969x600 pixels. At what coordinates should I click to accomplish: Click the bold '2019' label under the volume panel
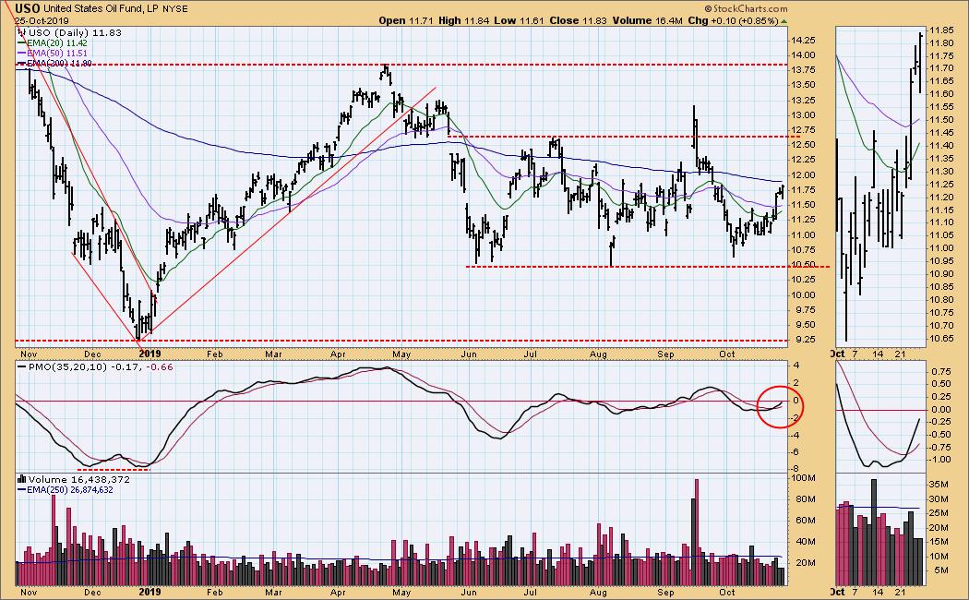pyautogui.click(x=150, y=592)
